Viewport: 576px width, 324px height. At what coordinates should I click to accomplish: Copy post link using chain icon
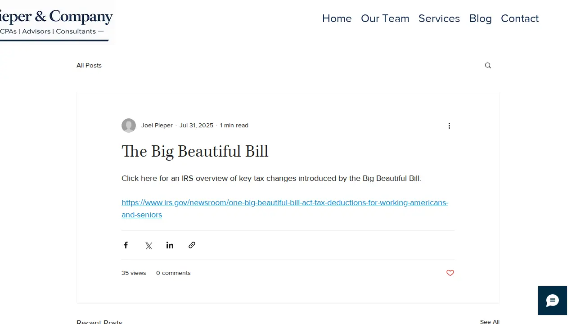[192, 245]
